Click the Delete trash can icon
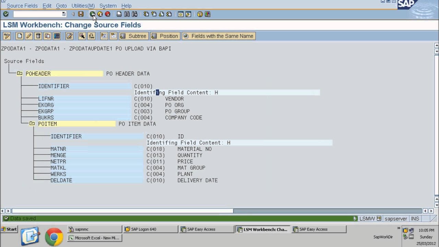Screen dimensions: 439x247 [x=38, y=36]
